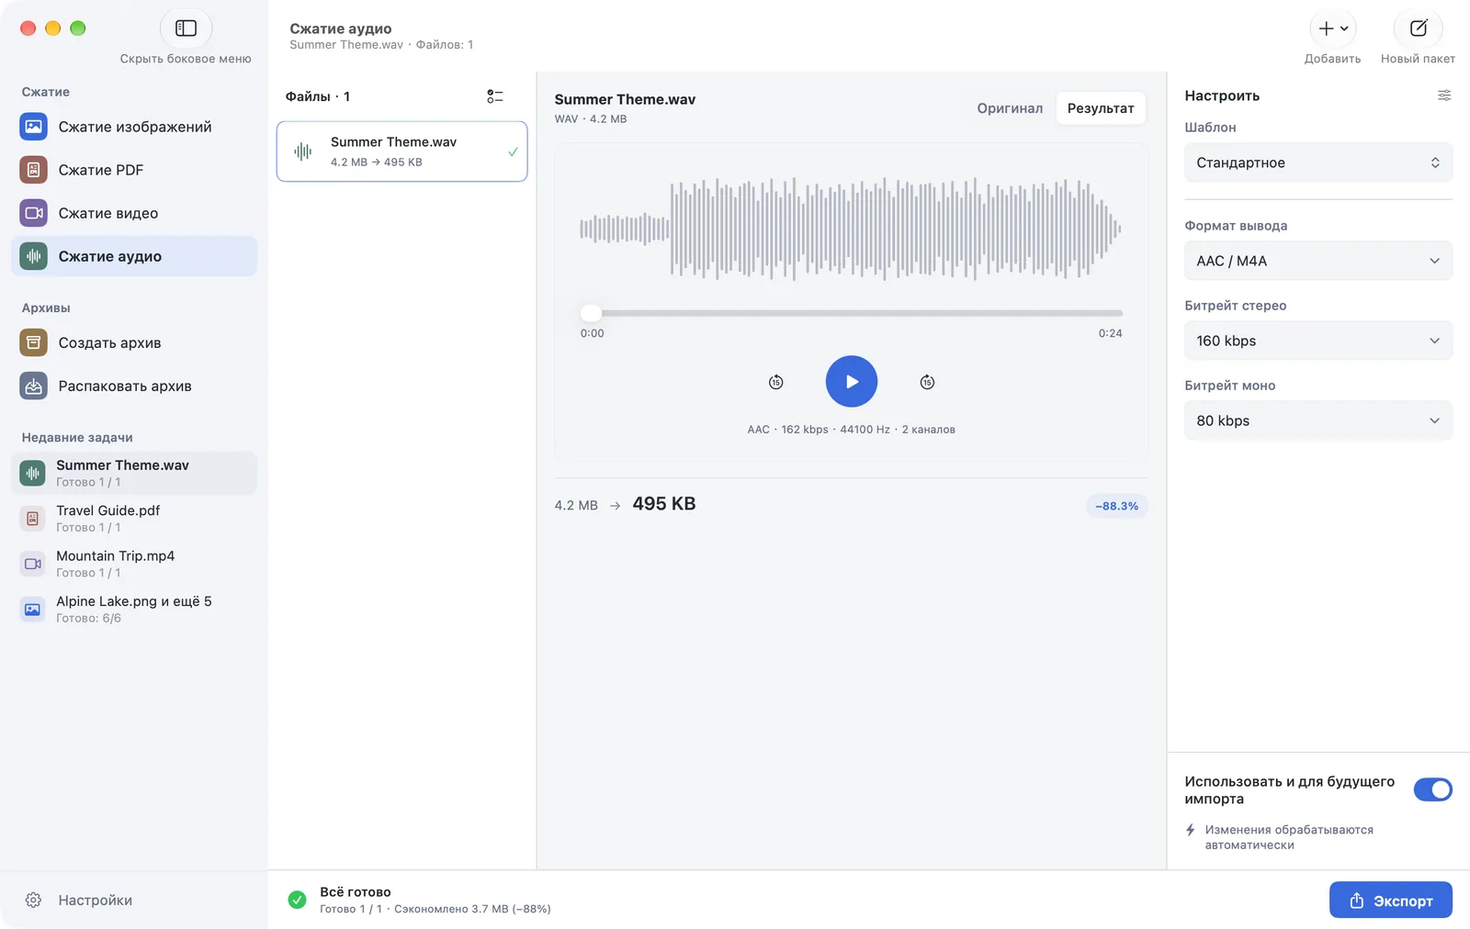Image resolution: width=1470 pixels, height=929 pixels.
Task: Open the Сжатие изображений section
Action: 134,127
